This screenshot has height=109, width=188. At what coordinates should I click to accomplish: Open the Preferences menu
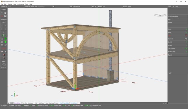(20, 4)
